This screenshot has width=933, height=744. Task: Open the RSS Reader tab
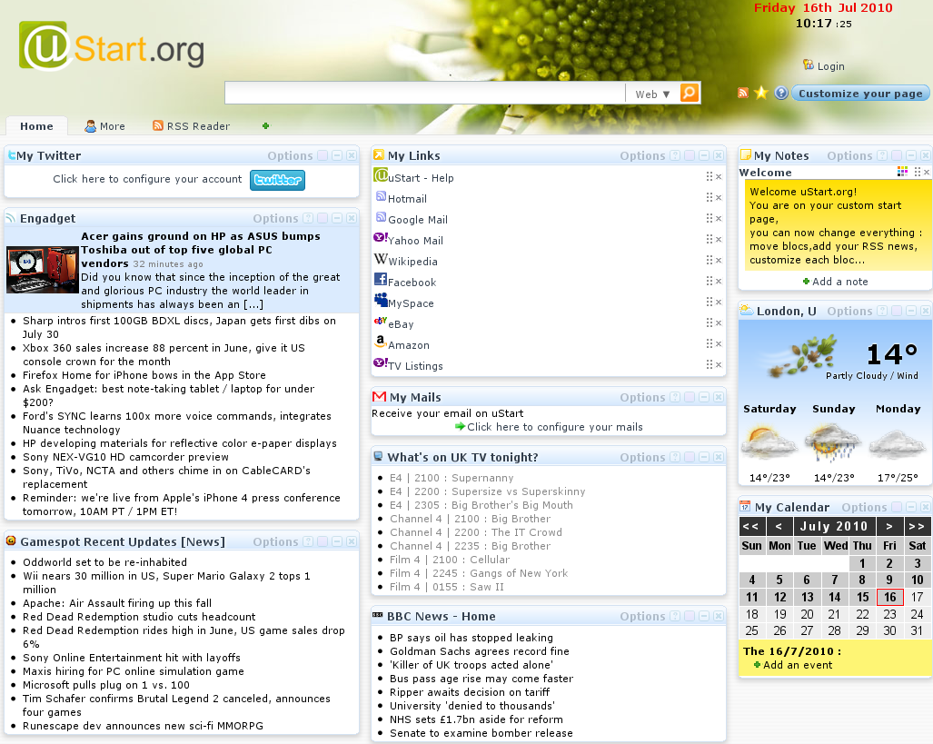click(x=191, y=126)
